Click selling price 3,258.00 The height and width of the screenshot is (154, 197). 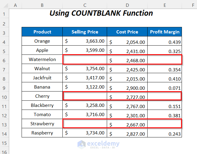point(85,105)
